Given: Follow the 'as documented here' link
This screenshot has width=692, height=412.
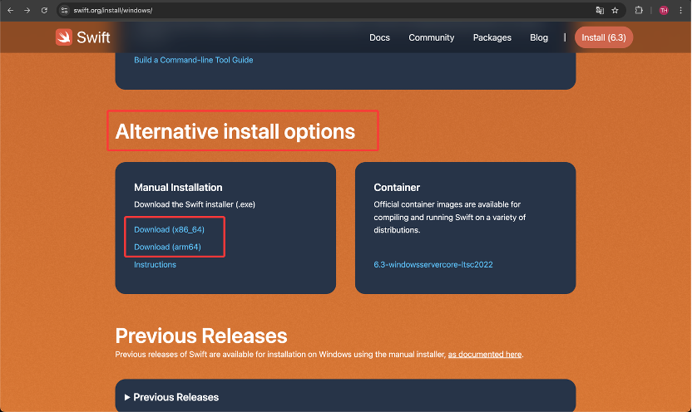Looking at the screenshot, I should [x=485, y=355].
